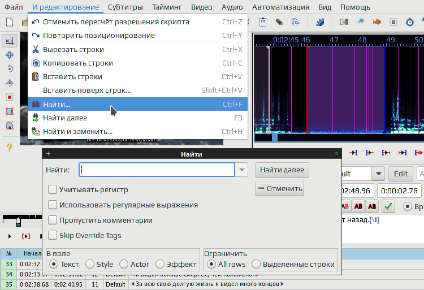This screenshot has height=290, width=424.
Task: Click the Edit style button
Action: click(400, 174)
